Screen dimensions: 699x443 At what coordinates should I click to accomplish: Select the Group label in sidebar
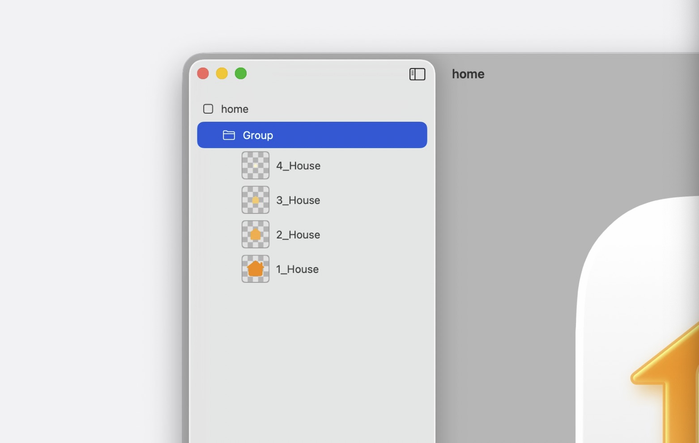point(258,135)
